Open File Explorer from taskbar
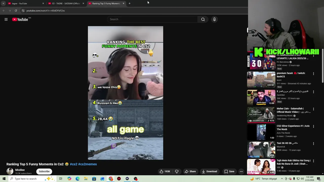This screenshot has height=182, width=324. click(x=86, y=179)
